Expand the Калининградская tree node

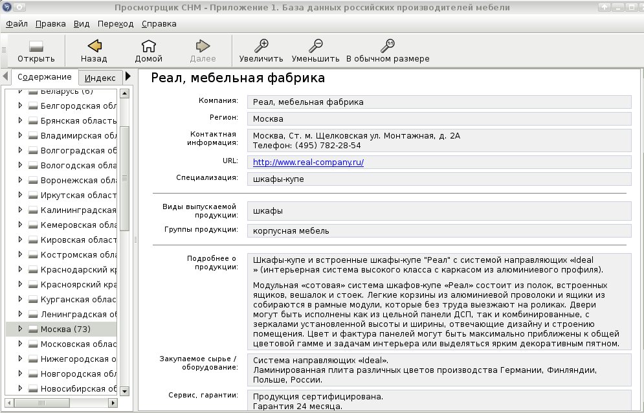[x=20, y=210]
